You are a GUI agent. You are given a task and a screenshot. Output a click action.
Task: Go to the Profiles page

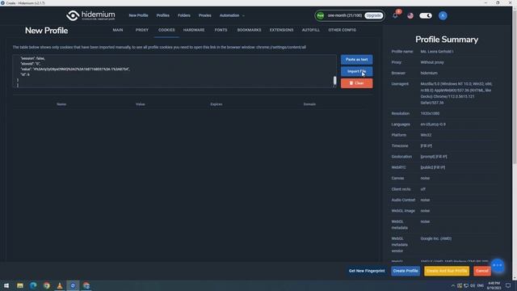(x=163, y=15)
